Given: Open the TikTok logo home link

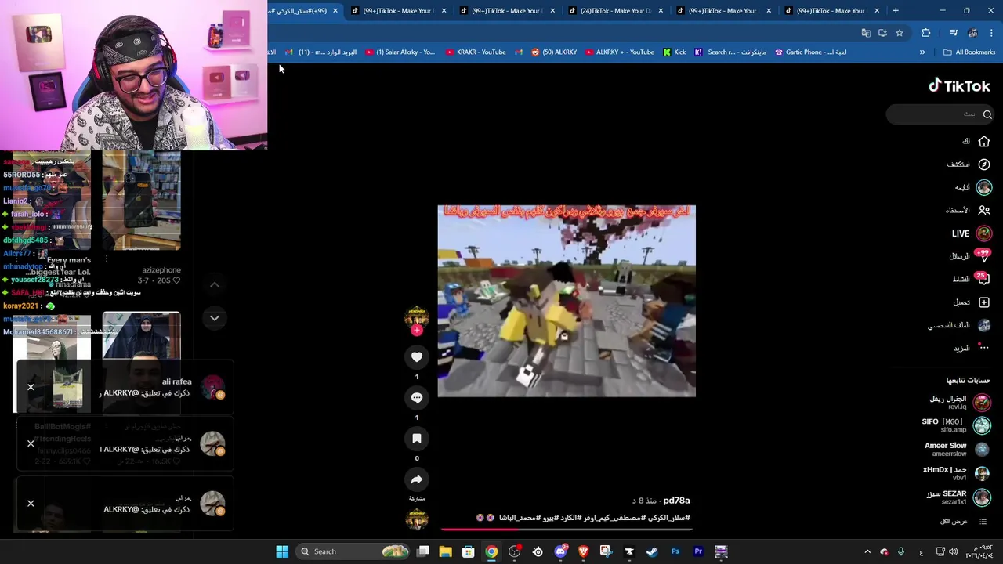Looking at the screenshot, I should point(959,86).
